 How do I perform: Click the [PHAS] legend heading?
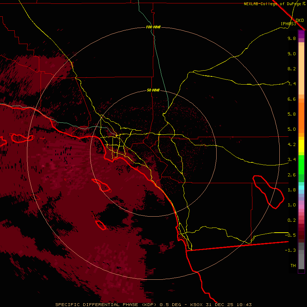click(288, 24)
